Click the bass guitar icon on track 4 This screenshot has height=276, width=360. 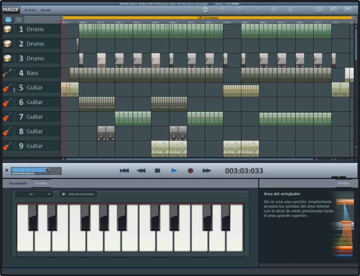point(7,73)
